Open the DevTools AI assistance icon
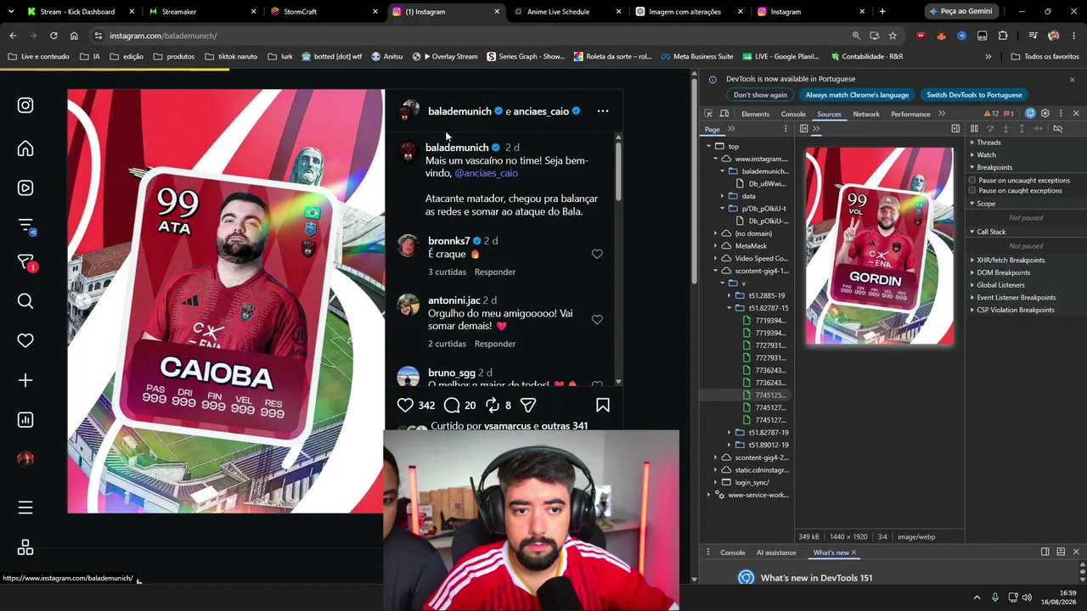This screenshot has height=611, width=1087. pos(1030,114)
